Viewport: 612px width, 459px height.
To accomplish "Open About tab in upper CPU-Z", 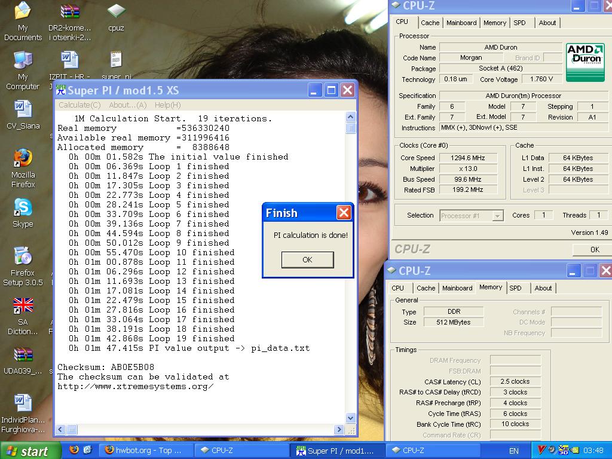I will coord(547,23).
